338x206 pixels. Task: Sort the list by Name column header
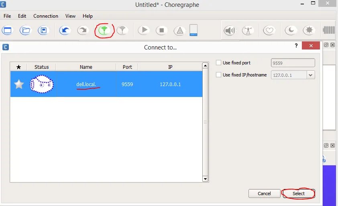pyautogui.click(x=86, y=67)
